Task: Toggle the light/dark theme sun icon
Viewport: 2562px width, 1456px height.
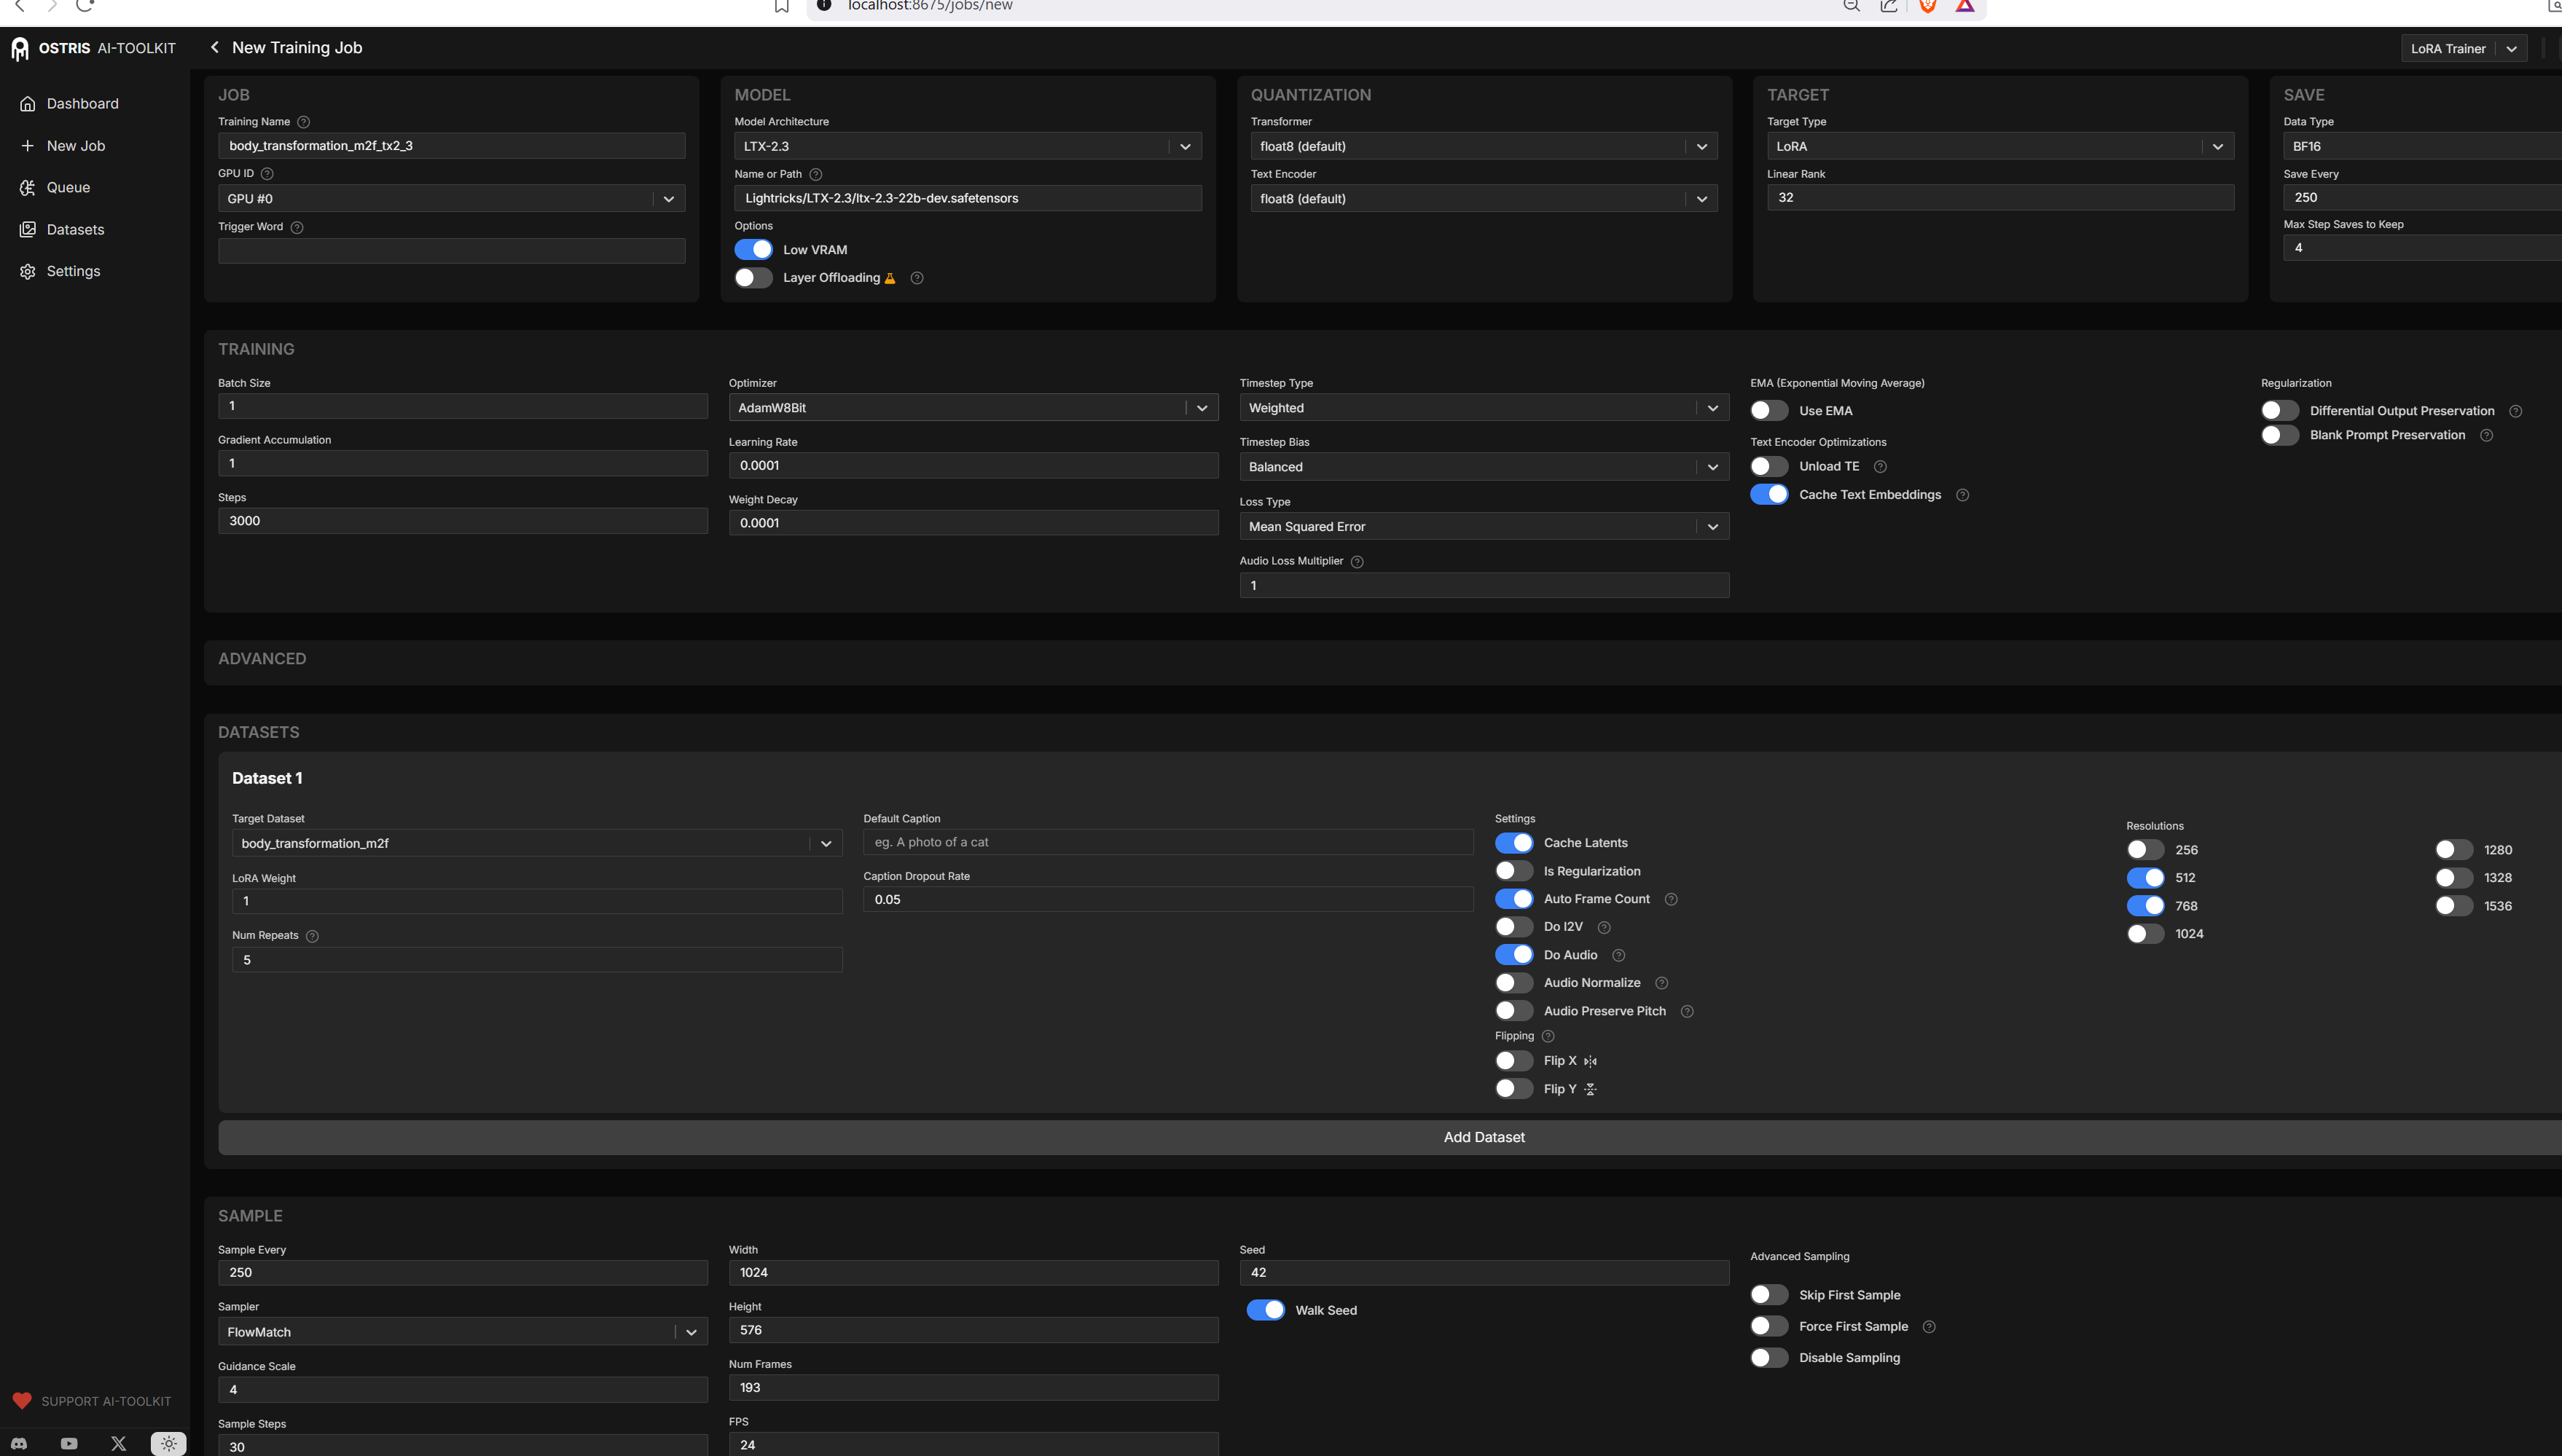Action: (x=168, y=1443)
